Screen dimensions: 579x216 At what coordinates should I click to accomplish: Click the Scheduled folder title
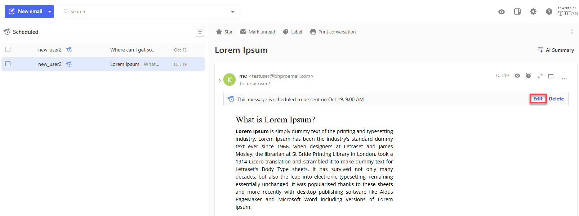[x=26, y=32]
